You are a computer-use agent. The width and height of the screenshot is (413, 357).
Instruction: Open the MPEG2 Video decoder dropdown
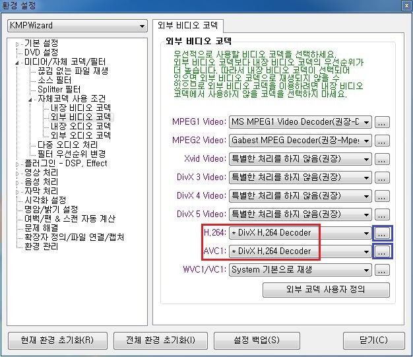[300, 141]
